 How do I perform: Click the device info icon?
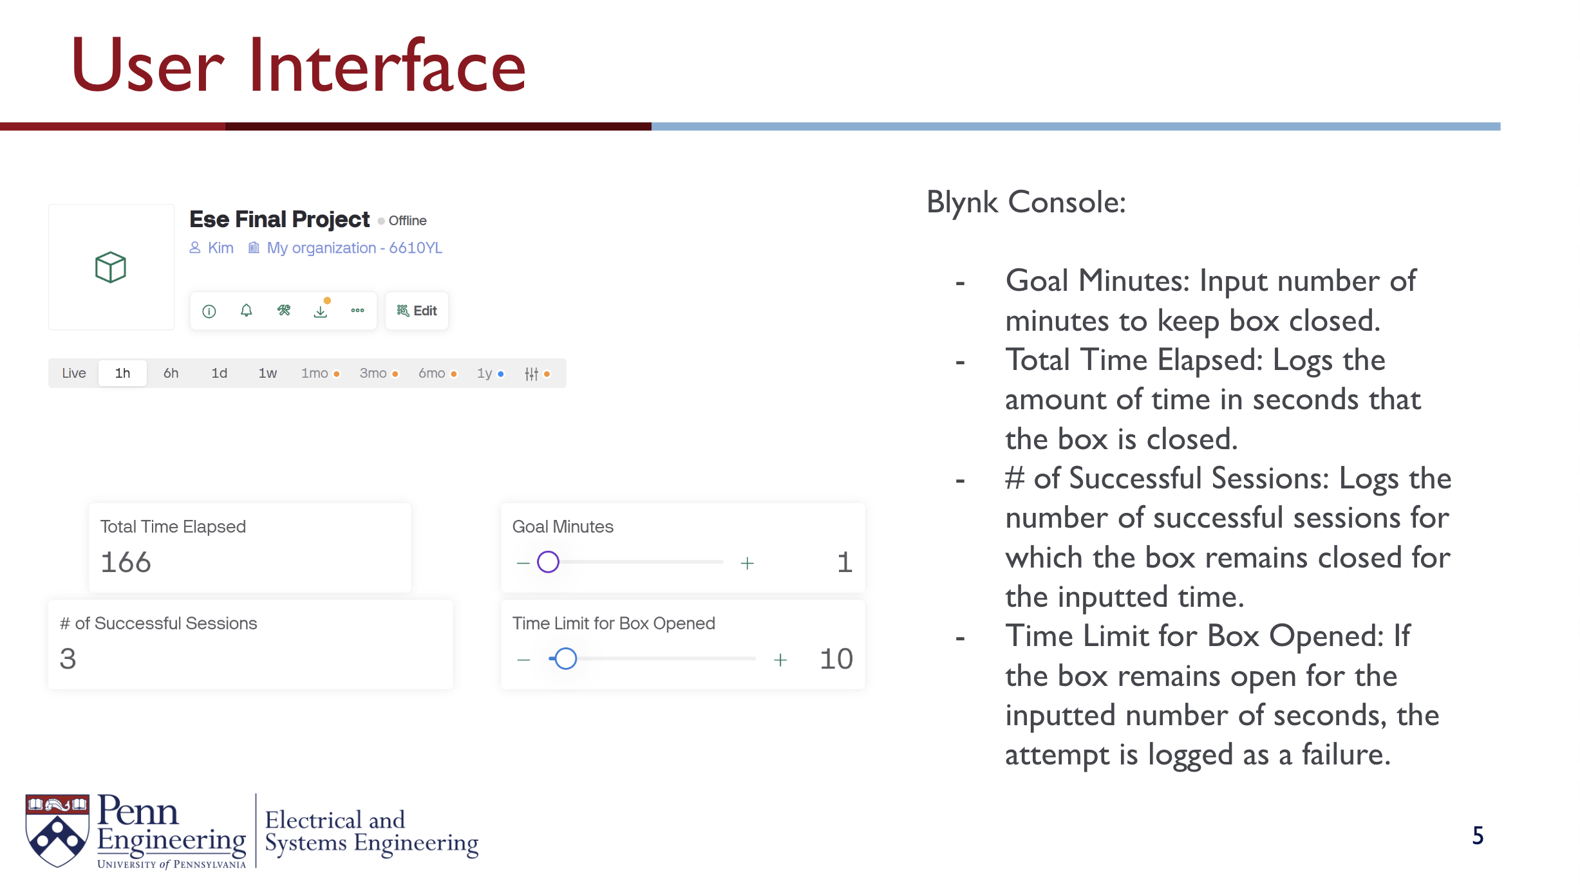pos(209,311)
